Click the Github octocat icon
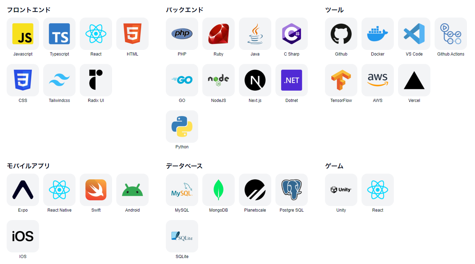The width and height of the screenshot is (475, 264). pyautogui.click(x=341, y=34)
